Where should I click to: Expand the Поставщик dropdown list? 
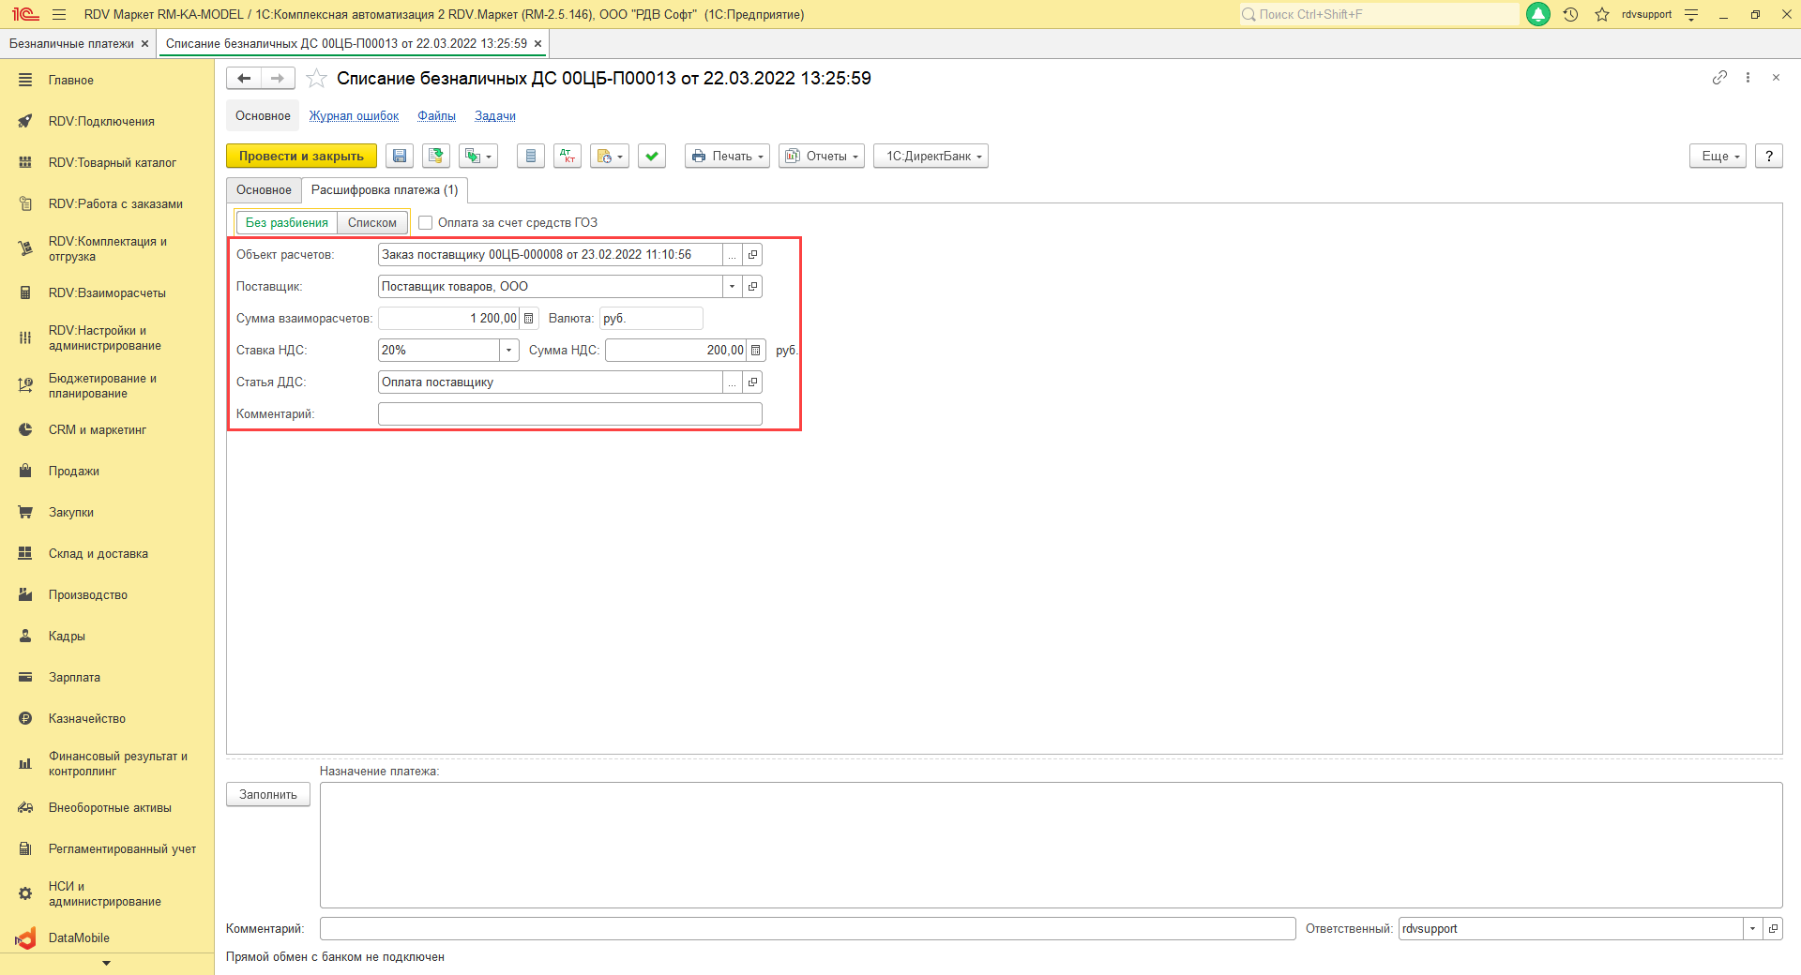[x=732, y=287]
